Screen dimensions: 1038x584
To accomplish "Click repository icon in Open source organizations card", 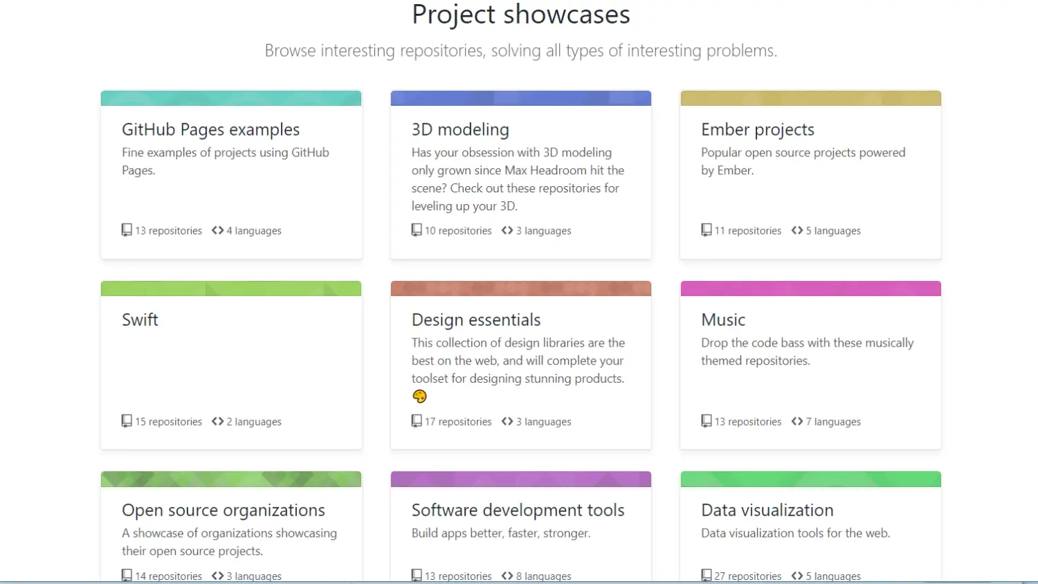I will point(127,576).
